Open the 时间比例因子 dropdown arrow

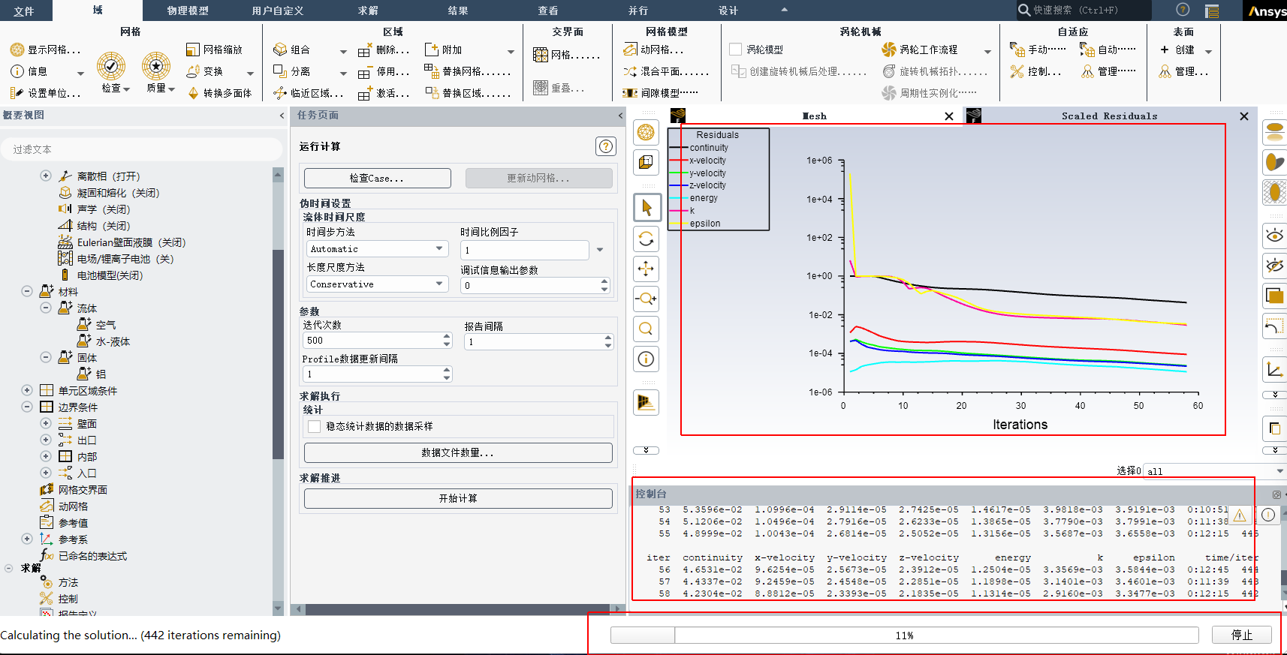point(600,250)
